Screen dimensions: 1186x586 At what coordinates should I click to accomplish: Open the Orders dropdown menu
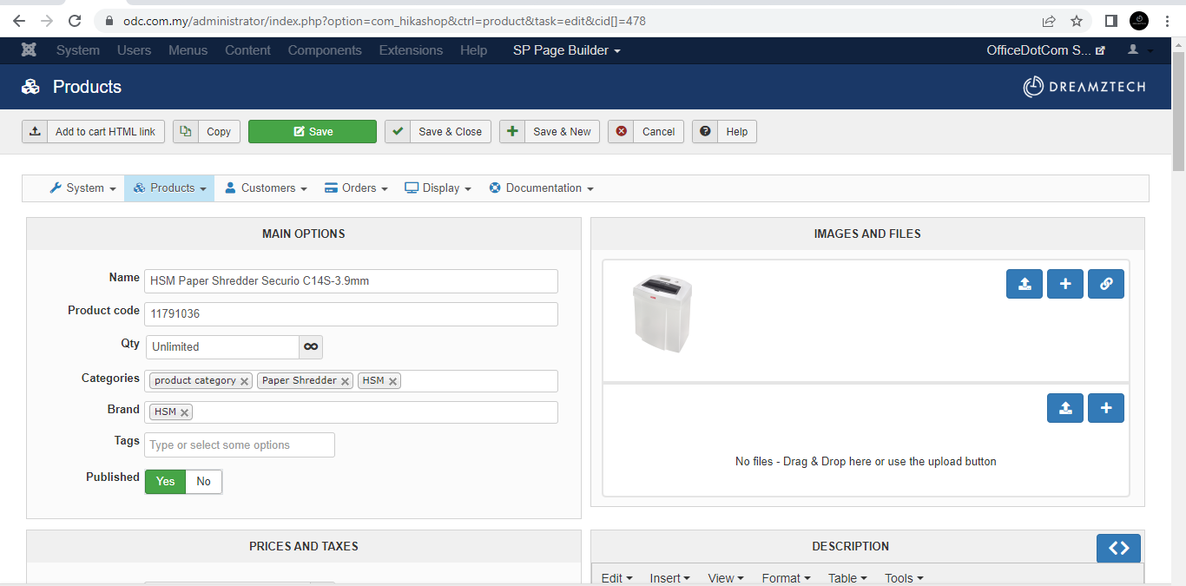click(355, 188)
